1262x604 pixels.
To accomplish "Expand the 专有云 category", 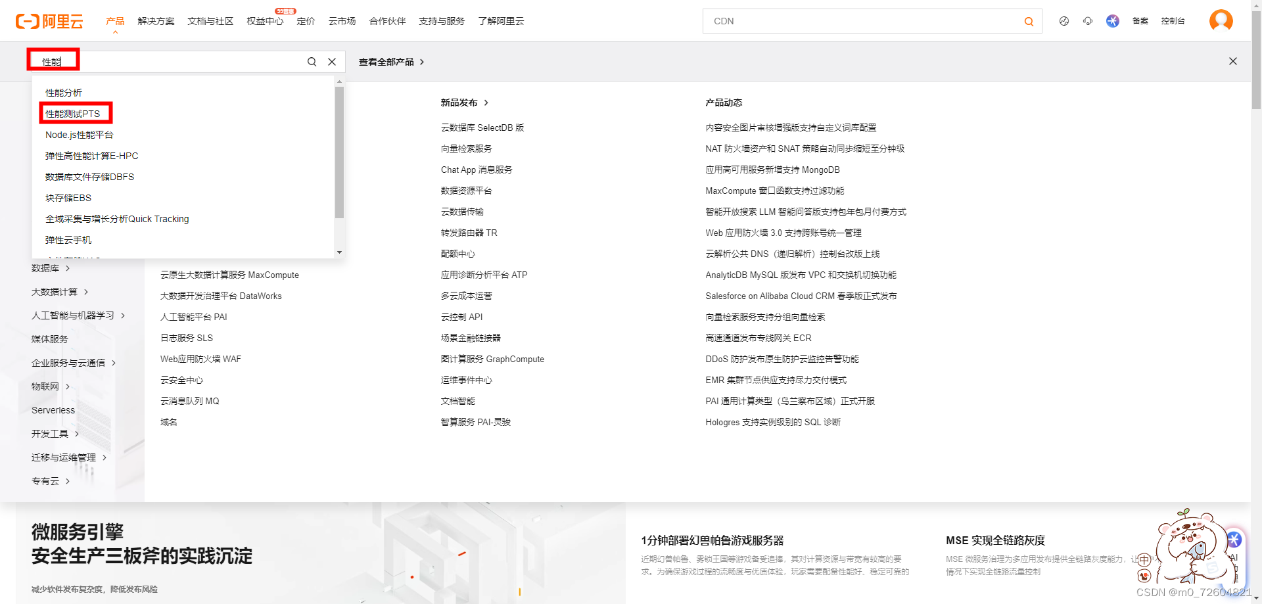I will pos(51,481).
